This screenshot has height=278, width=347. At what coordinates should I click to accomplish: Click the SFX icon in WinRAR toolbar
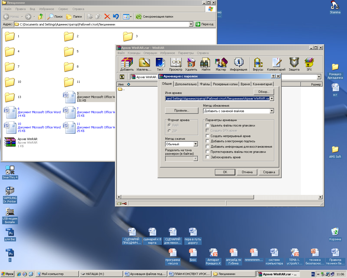(309, 64)
